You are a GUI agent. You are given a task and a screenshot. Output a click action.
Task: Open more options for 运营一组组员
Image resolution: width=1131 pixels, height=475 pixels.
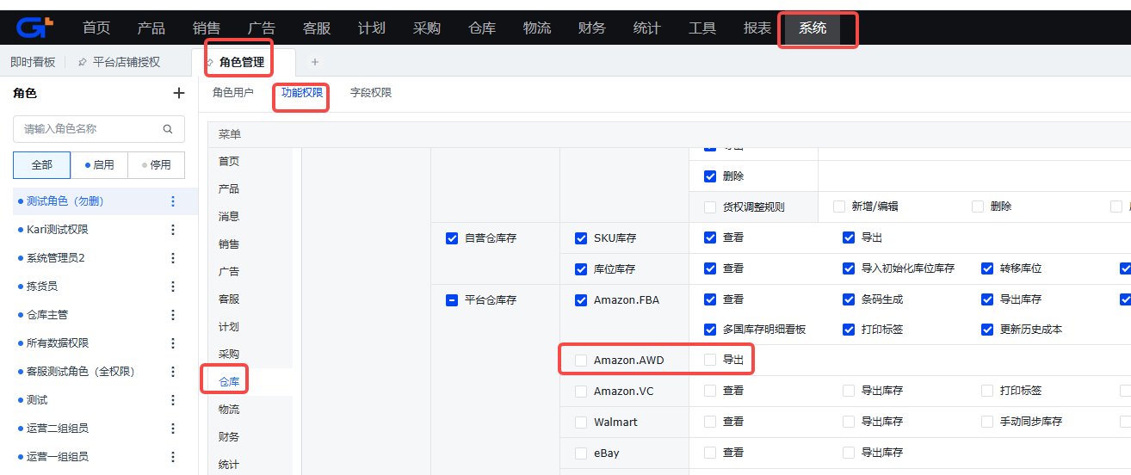click(172, 457)
